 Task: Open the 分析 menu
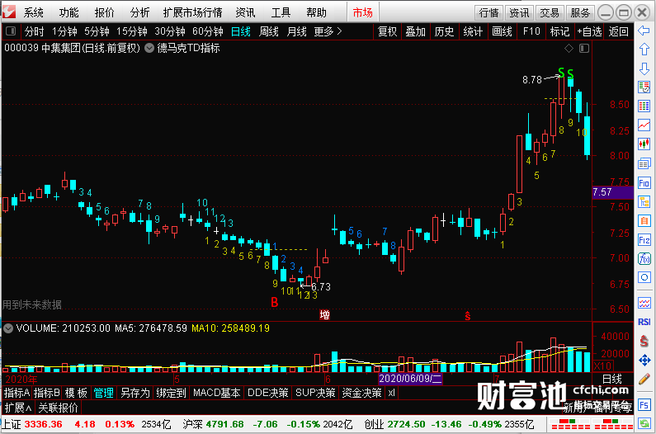(x=139, y=12)
